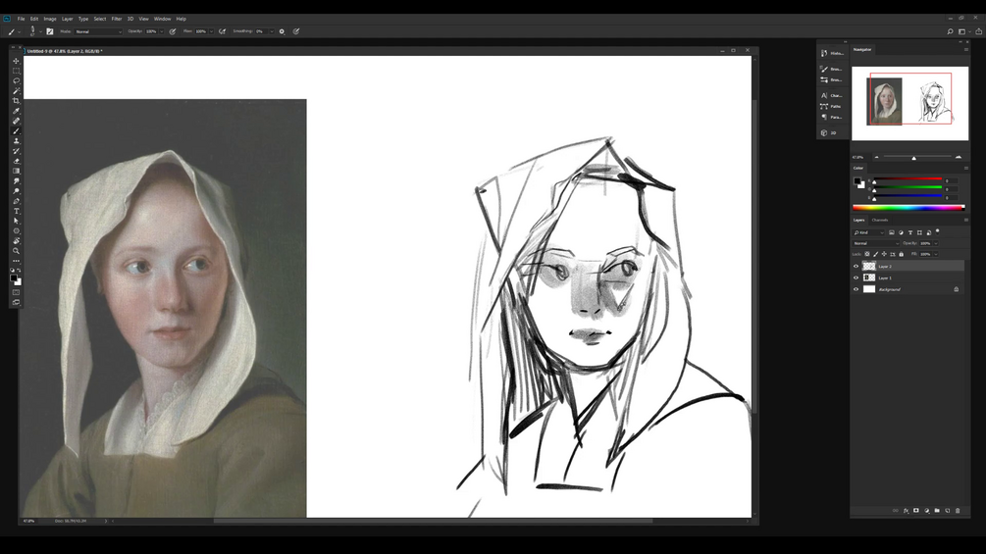986x554 pixels.
Task: Select the Zoom tool
Action: 17,251
